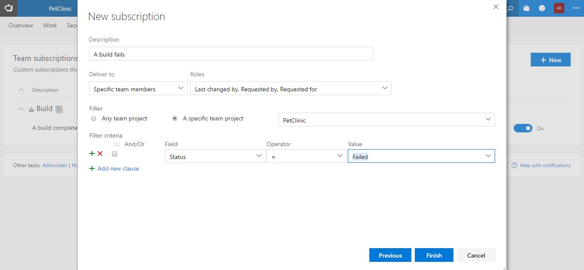584x270 pixels.
Task: Open the Roles dropdown
Action: click(x=291, y=89)
